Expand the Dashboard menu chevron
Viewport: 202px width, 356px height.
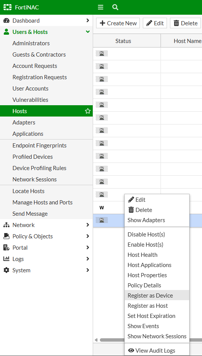click(88, 20)
